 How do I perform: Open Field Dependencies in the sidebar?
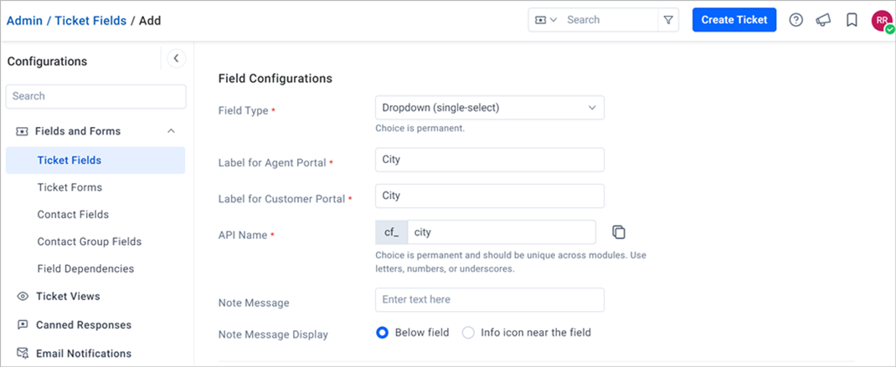coord(85,268)
